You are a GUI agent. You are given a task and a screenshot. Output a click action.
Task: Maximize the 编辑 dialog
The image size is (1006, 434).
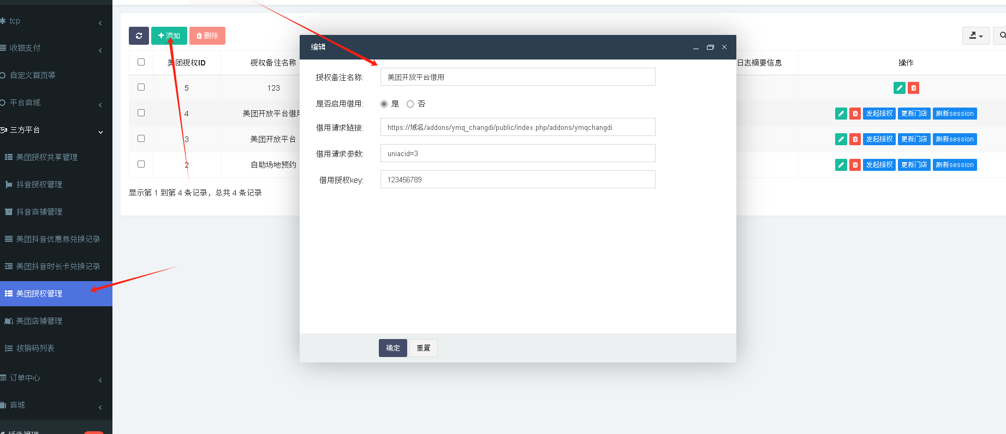710,47
